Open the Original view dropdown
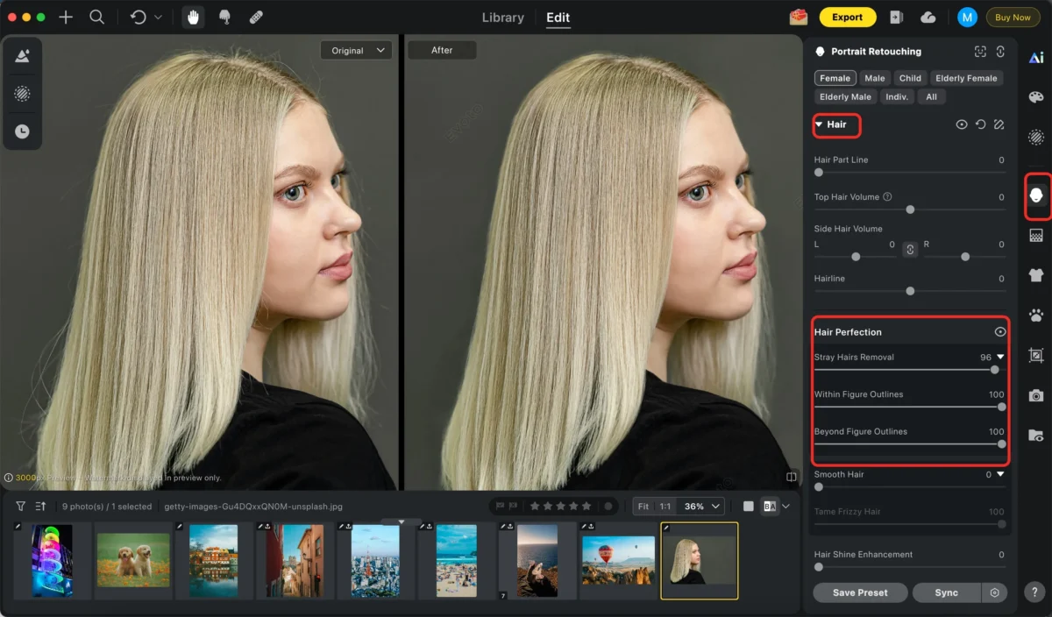Image resolution: width=1052 pixels, height=617 pixels. click(356, 51)
